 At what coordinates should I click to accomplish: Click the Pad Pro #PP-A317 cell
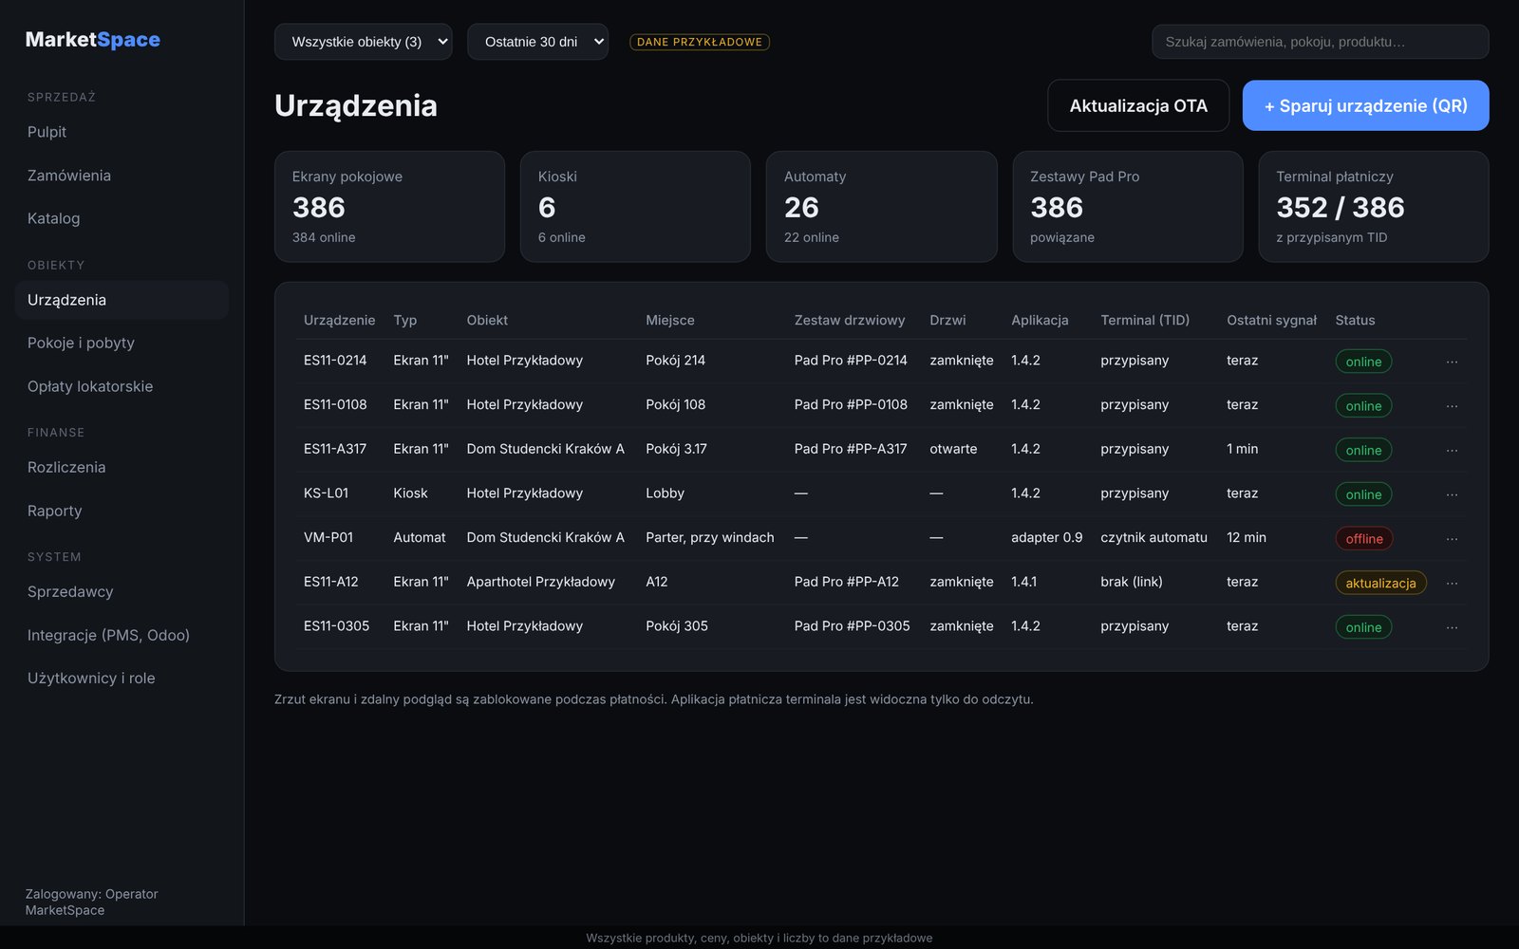tap(851, 449)
